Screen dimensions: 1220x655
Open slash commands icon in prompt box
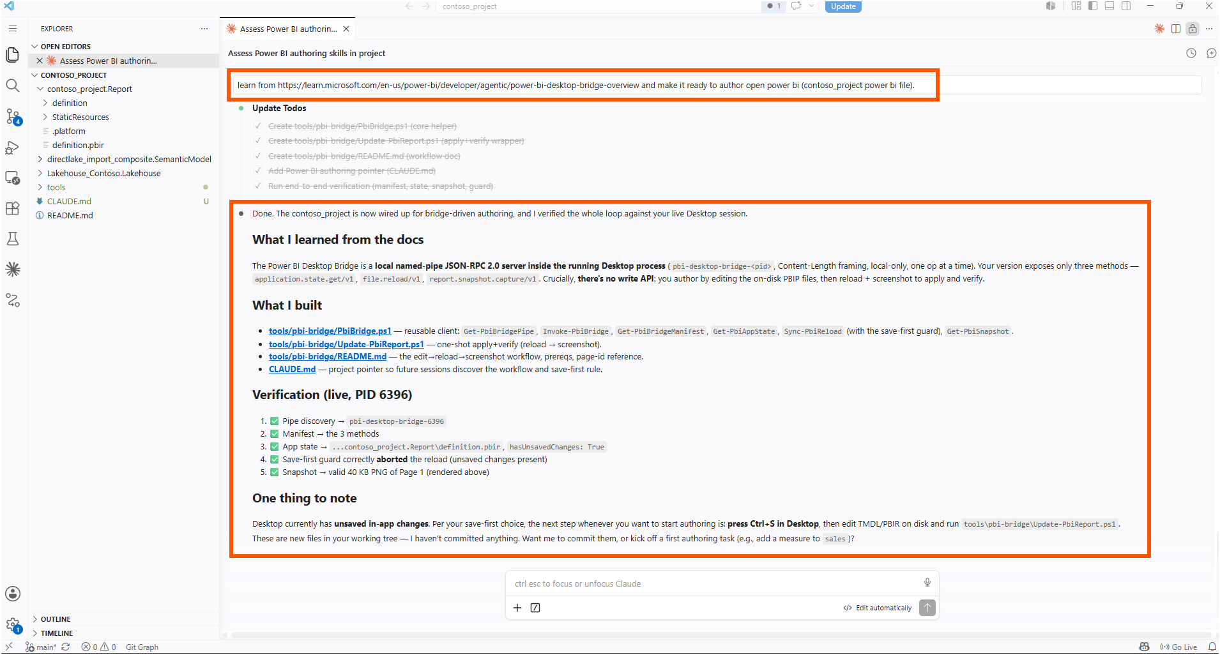click(x=535, y=608)
